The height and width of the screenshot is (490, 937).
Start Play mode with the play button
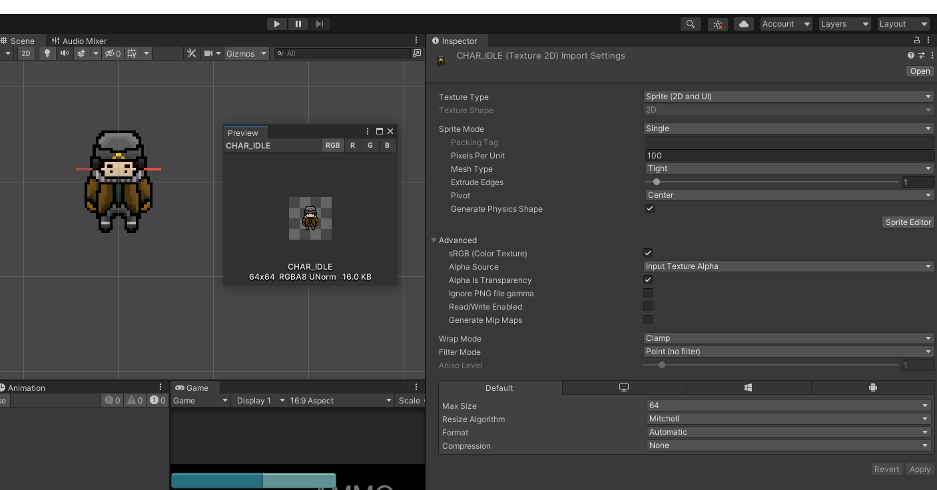tap(276, 24)
